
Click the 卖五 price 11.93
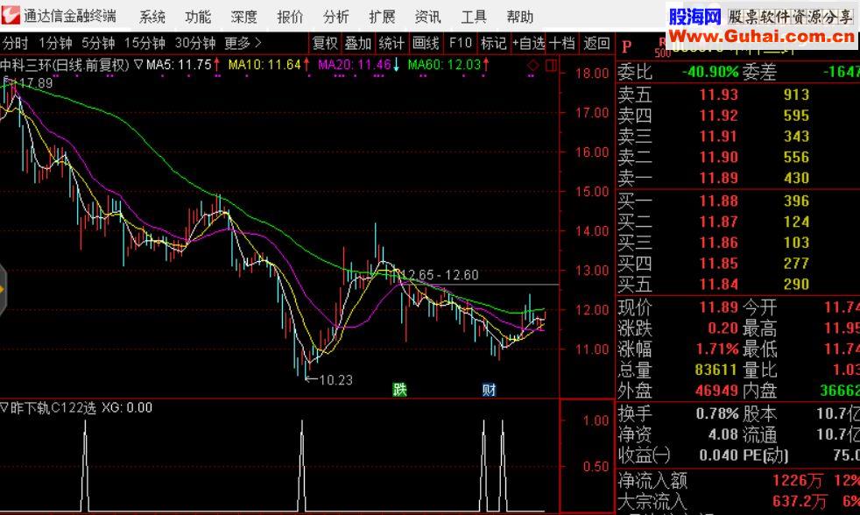[718, 95]
